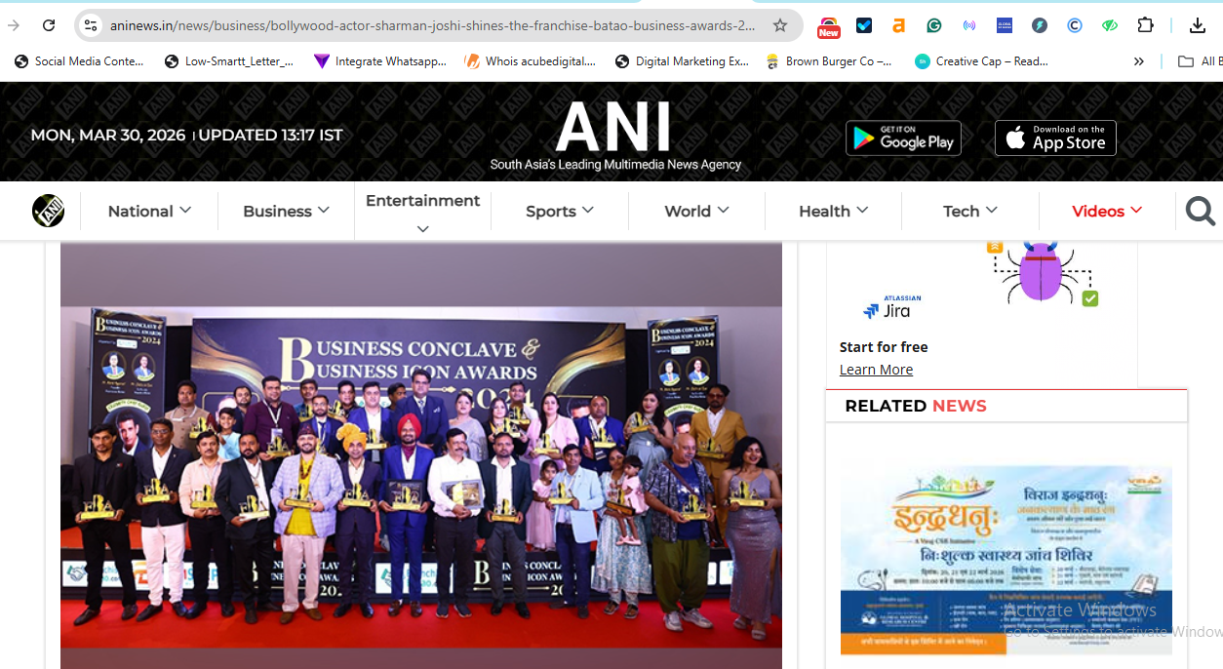Open the search magnifier on ANI navbar
This screenshot has width=1223, height=669.
click(x=1200, y=211)
